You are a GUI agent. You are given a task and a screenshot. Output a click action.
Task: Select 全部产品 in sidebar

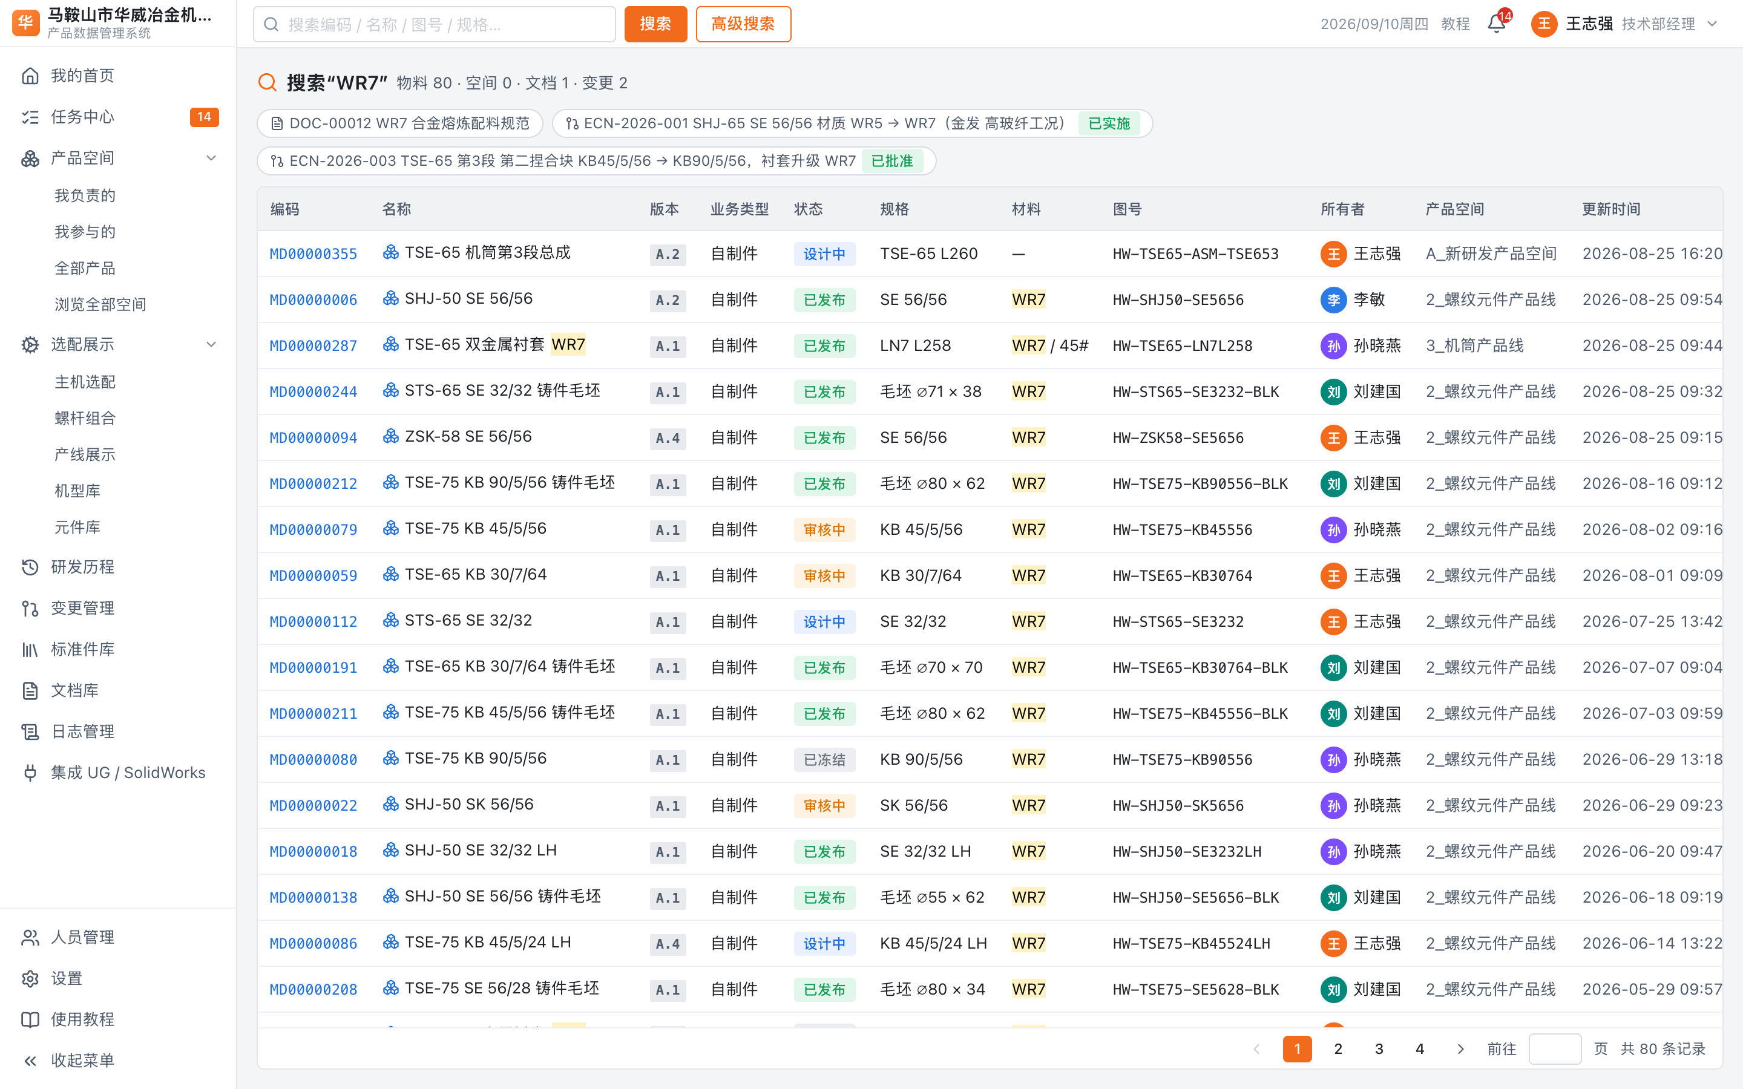click(85, 268)
